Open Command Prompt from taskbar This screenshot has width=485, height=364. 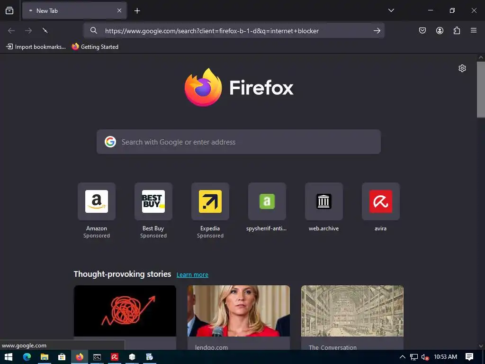[x=97, y=357]
